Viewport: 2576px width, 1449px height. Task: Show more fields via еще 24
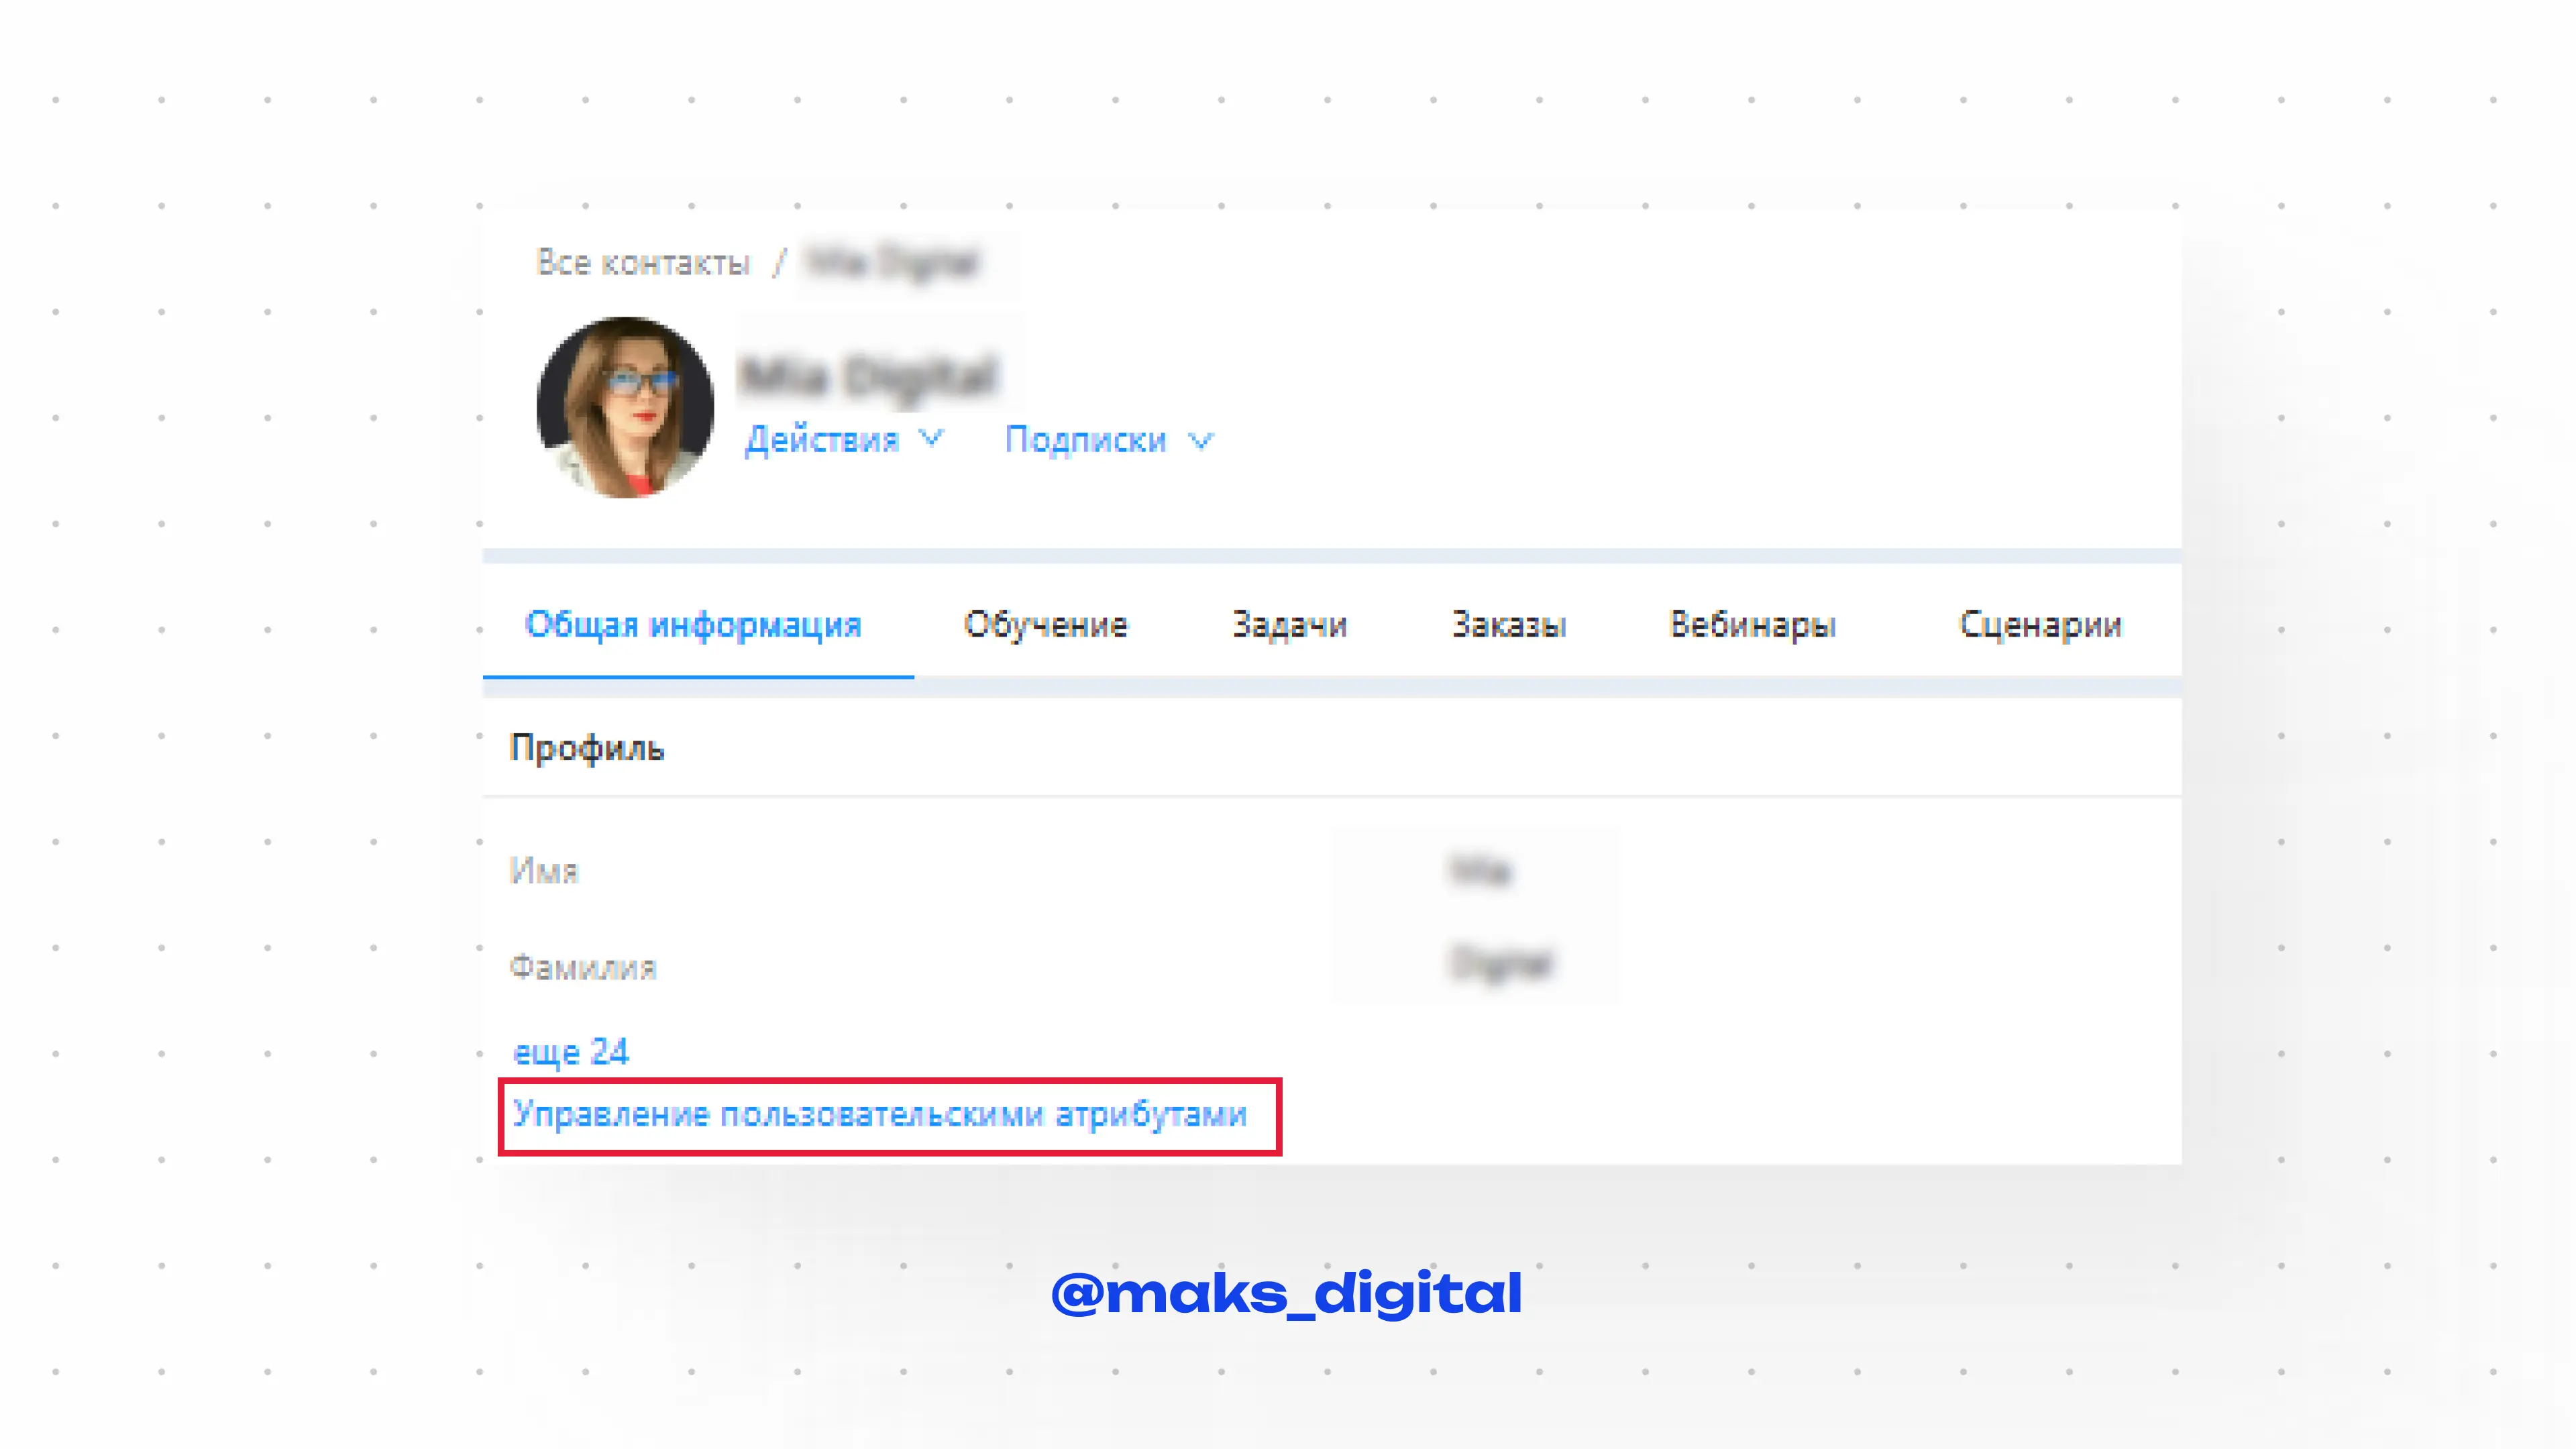(570, 1052)
